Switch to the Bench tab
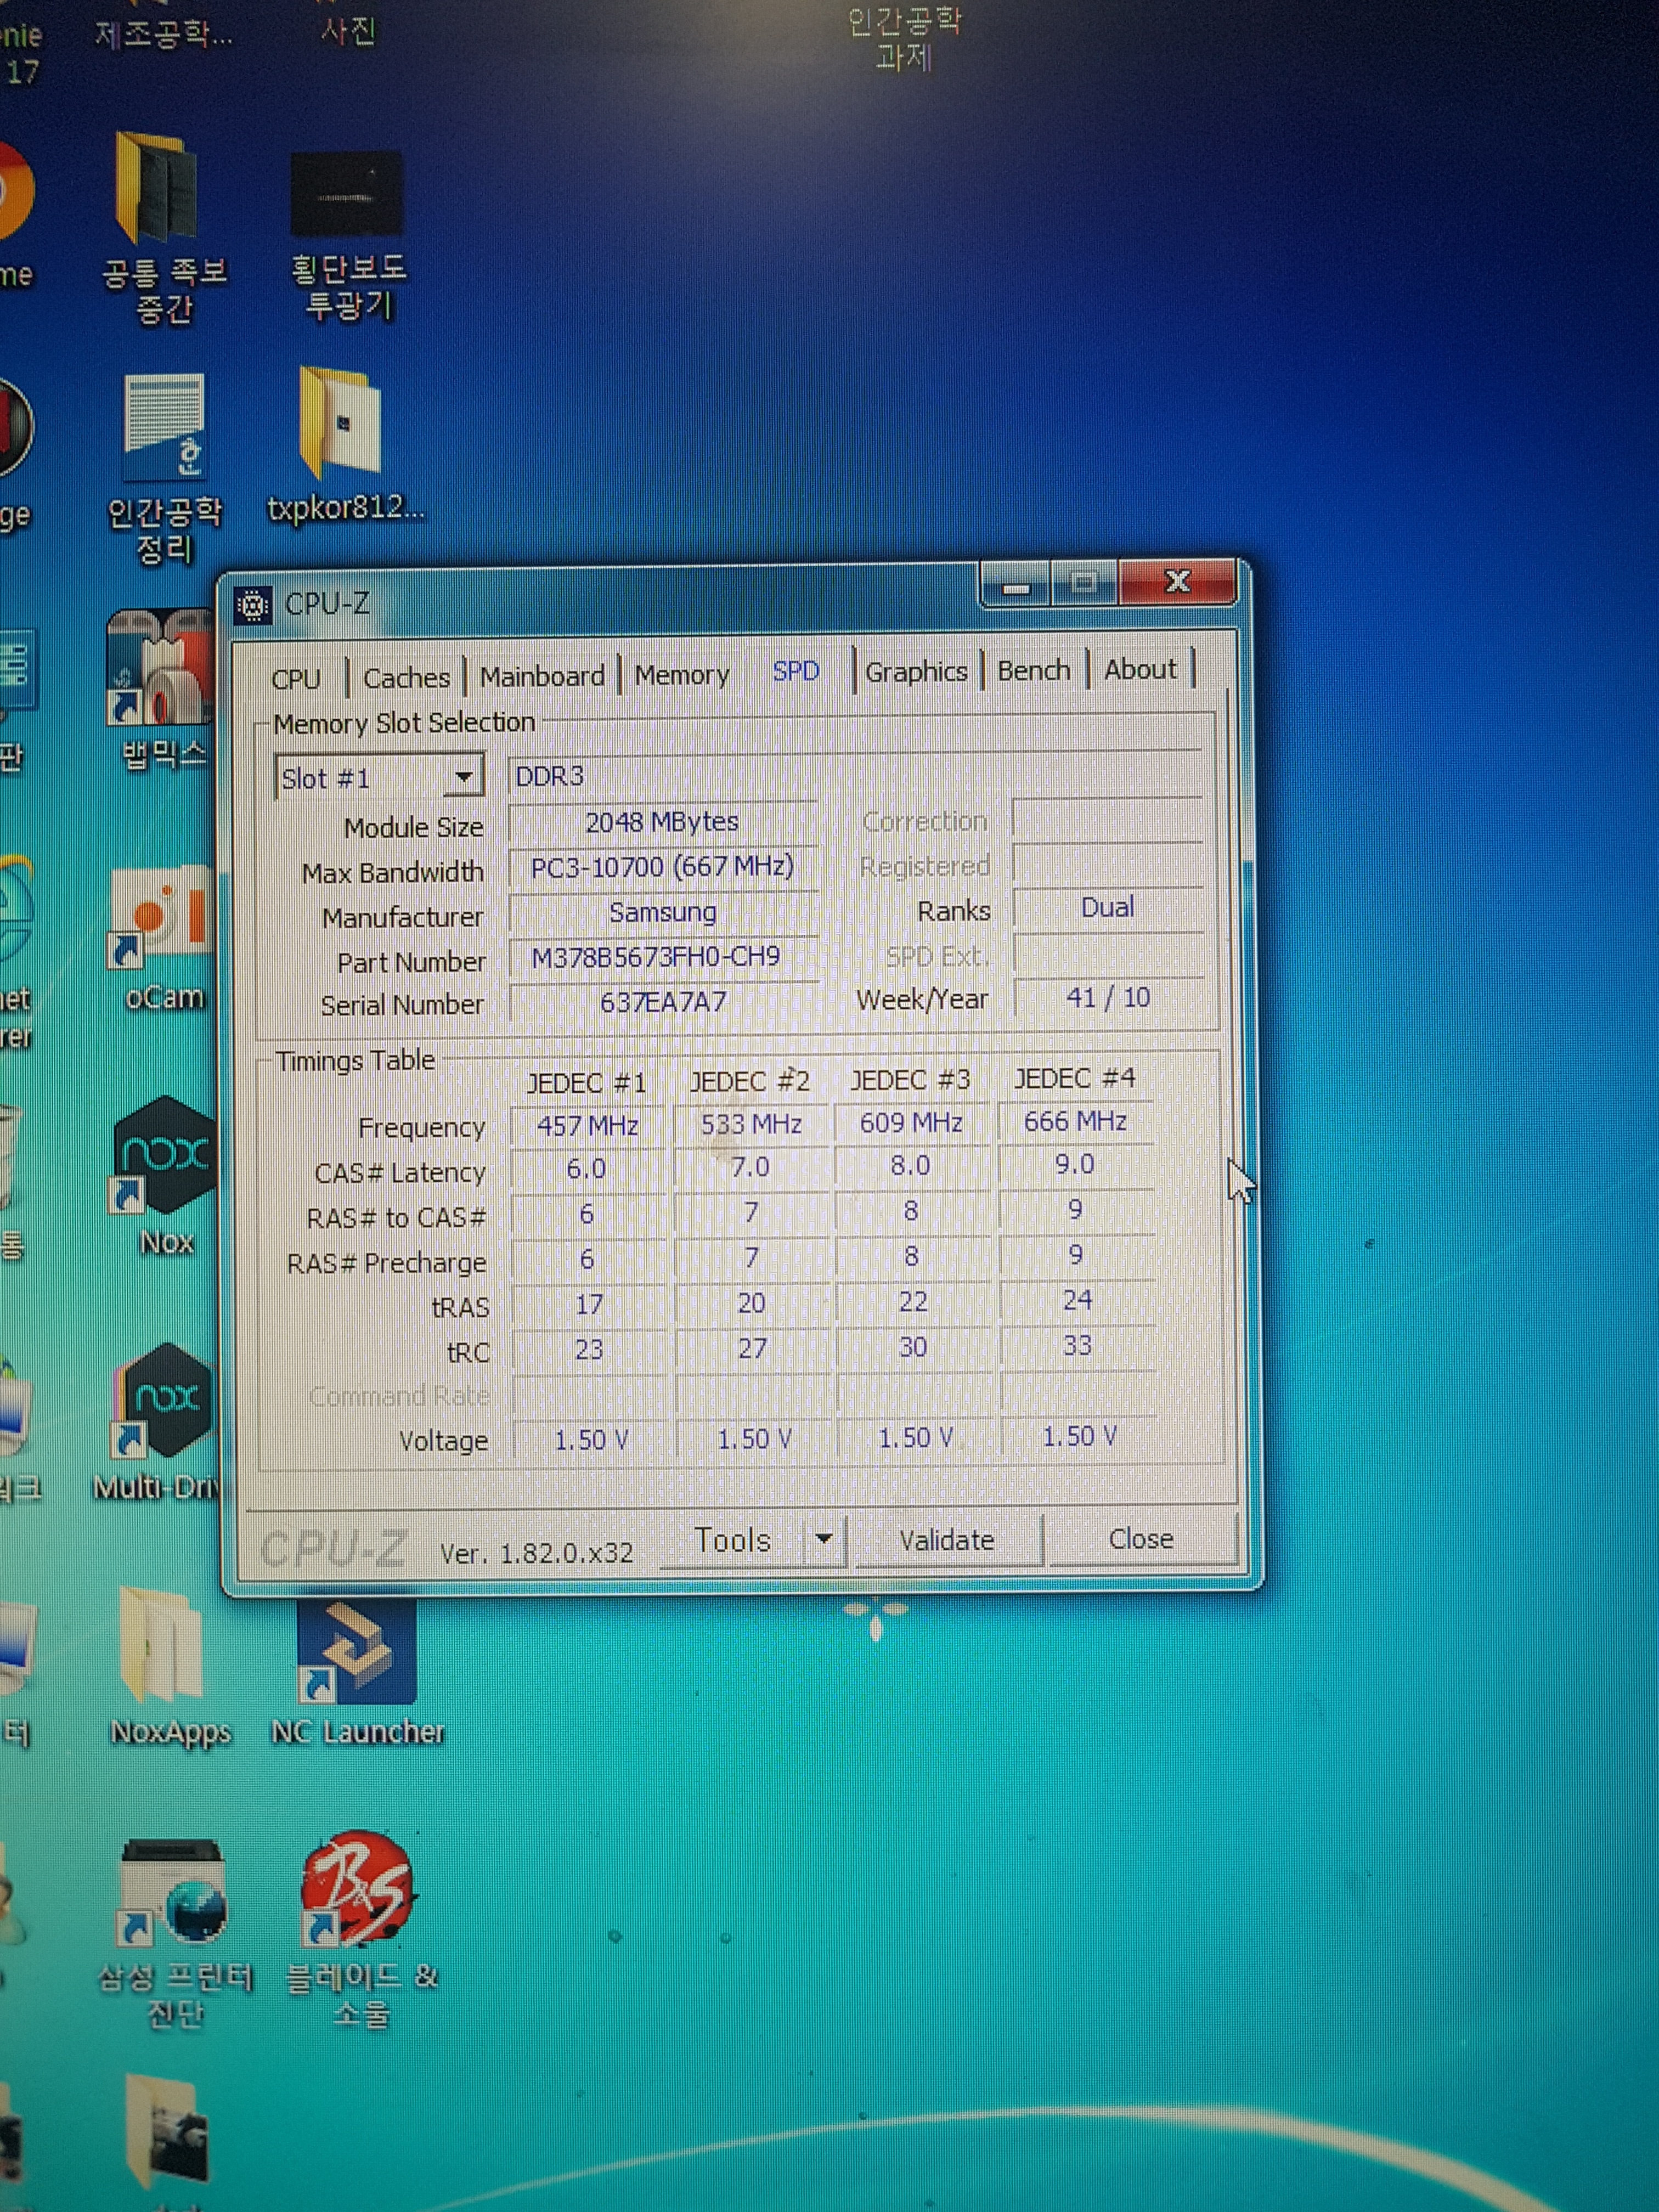1659x2212 pixels. click(x=1034, y=670)
